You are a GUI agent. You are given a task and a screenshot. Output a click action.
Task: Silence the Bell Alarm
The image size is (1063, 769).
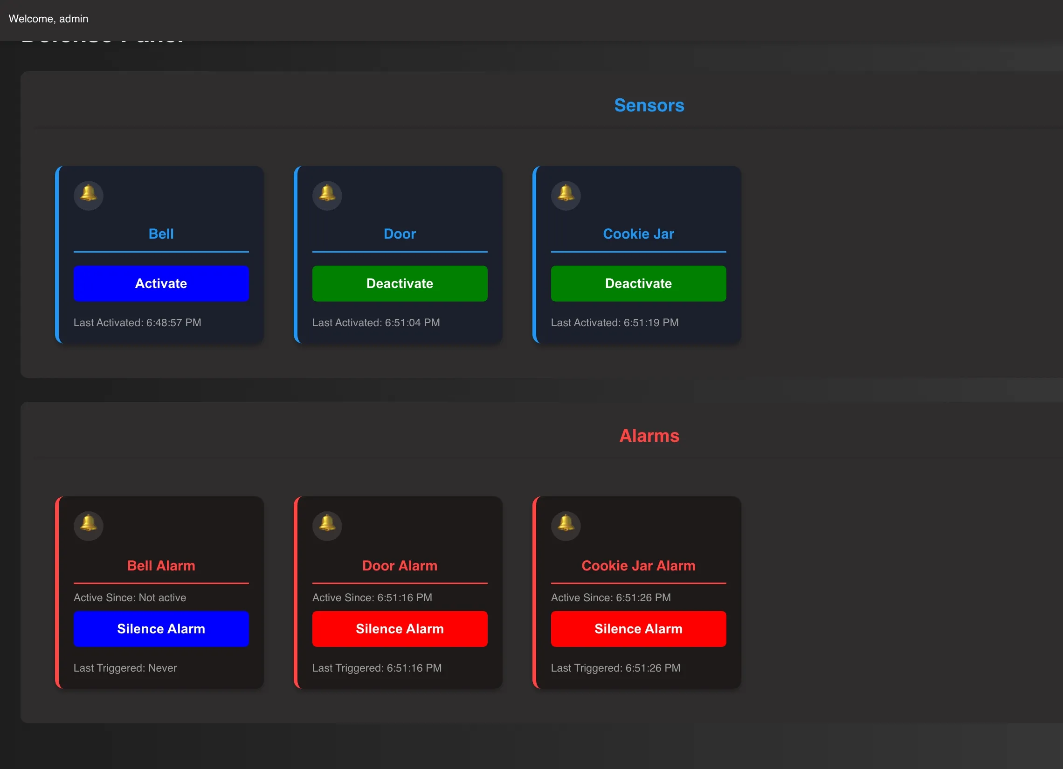pos(161,628)
